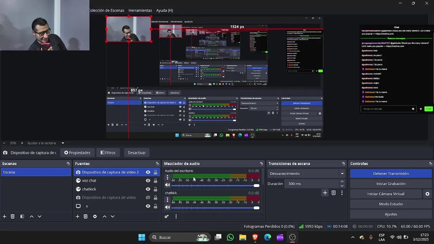Open the chat settings gear in the chat window
Image resolution: width=434 pixels, height=244 pixels.
click(421, 109)
